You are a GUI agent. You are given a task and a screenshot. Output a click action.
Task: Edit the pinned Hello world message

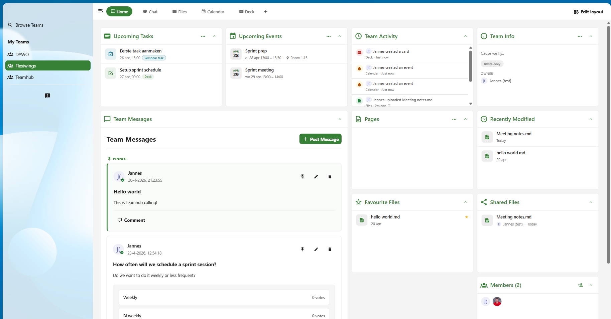click(x=316, y=176)
